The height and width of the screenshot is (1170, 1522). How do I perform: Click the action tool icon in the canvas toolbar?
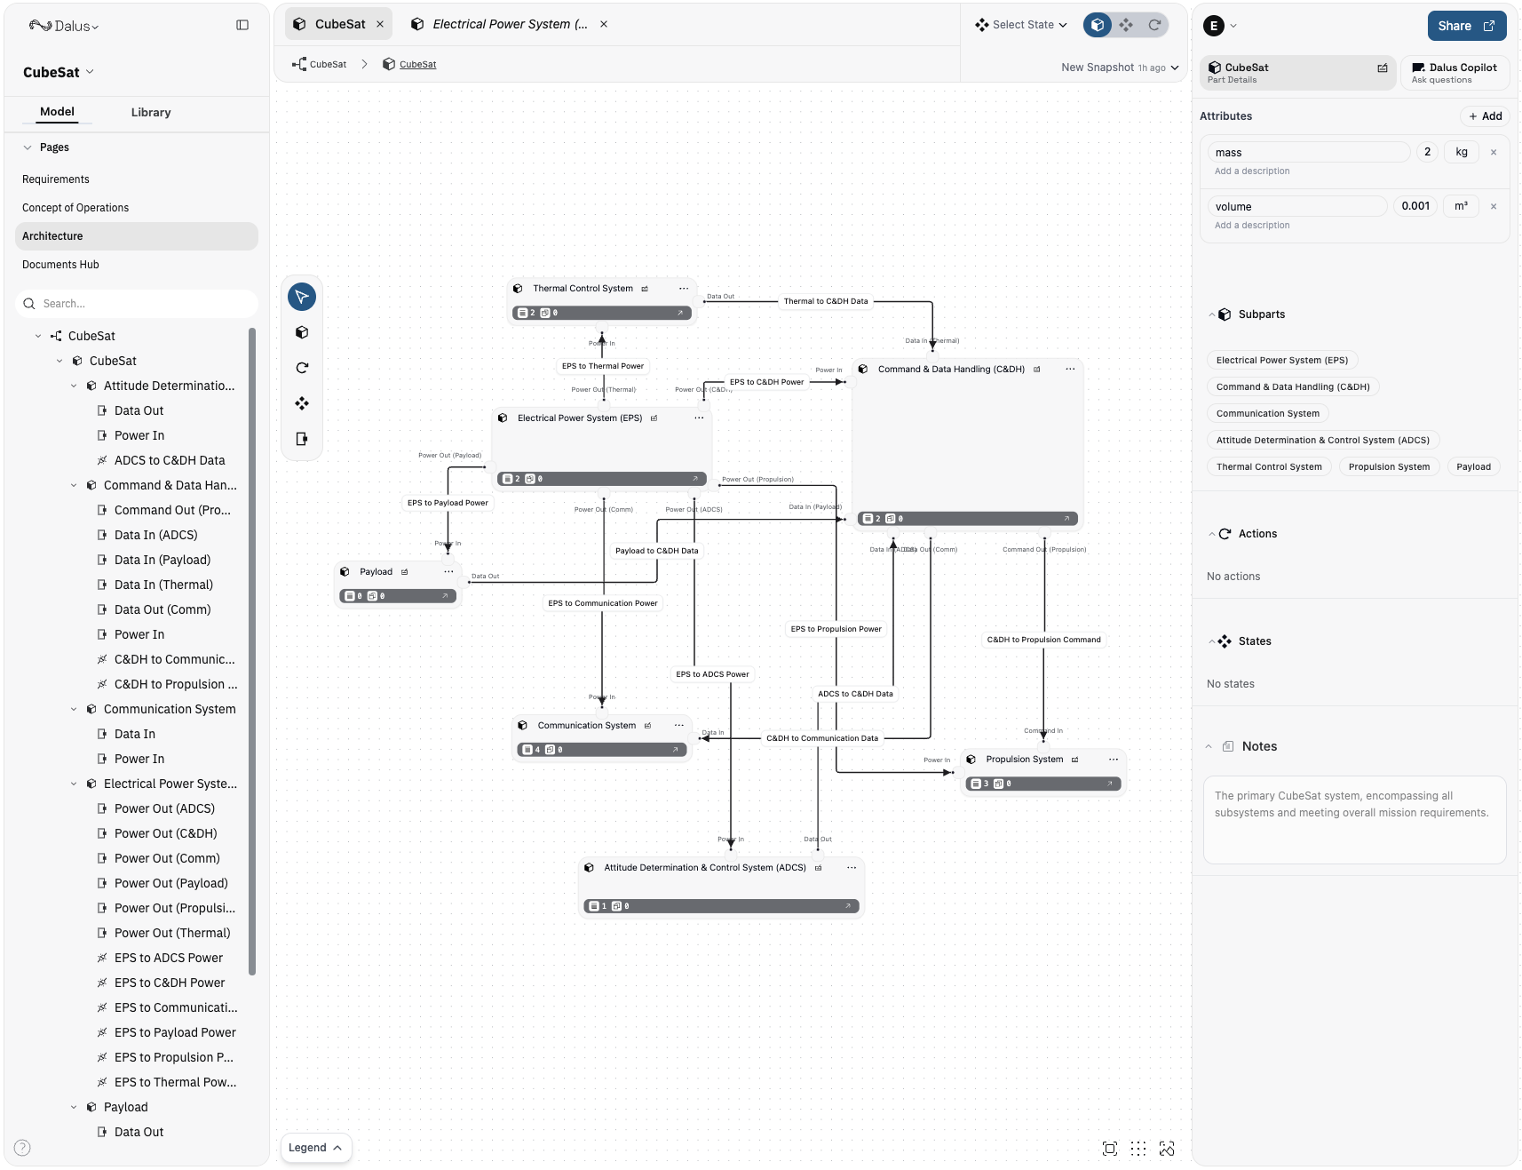pos(302,368)
